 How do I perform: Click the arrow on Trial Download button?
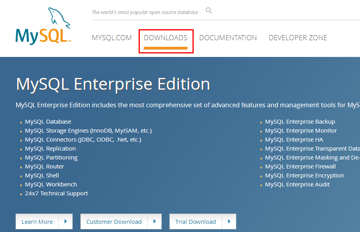pos(229,221)
